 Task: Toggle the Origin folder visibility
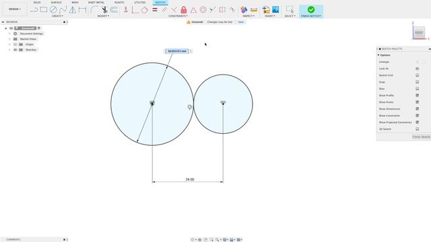click(x=15, y=44)
